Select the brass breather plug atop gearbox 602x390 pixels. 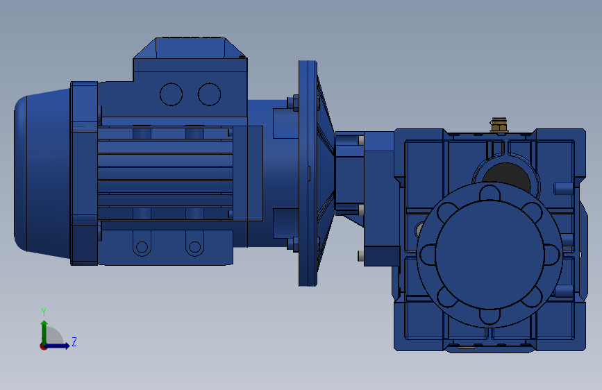[x=499, y=125]
